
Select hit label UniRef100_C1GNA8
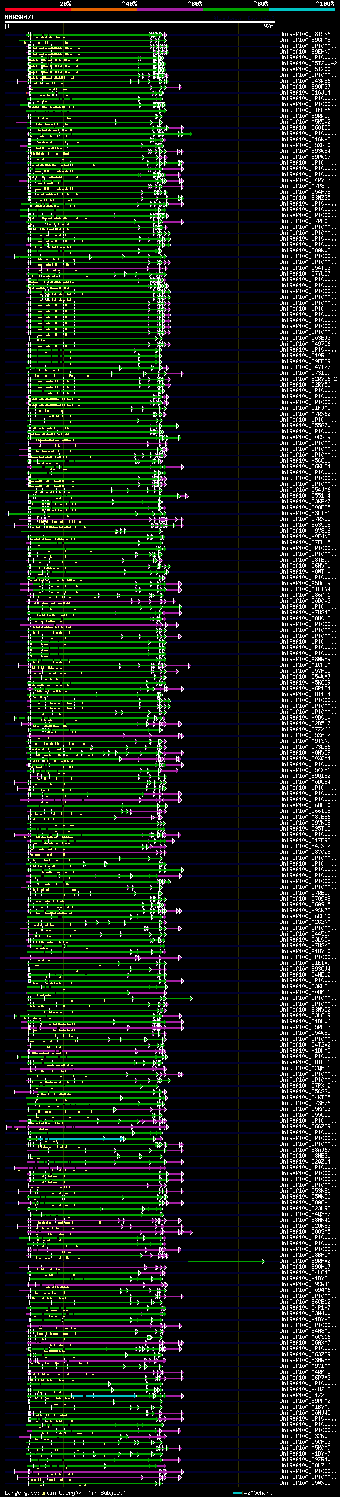[305, 140]
